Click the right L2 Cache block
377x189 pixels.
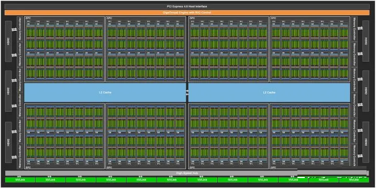click(x=269, y=92)
